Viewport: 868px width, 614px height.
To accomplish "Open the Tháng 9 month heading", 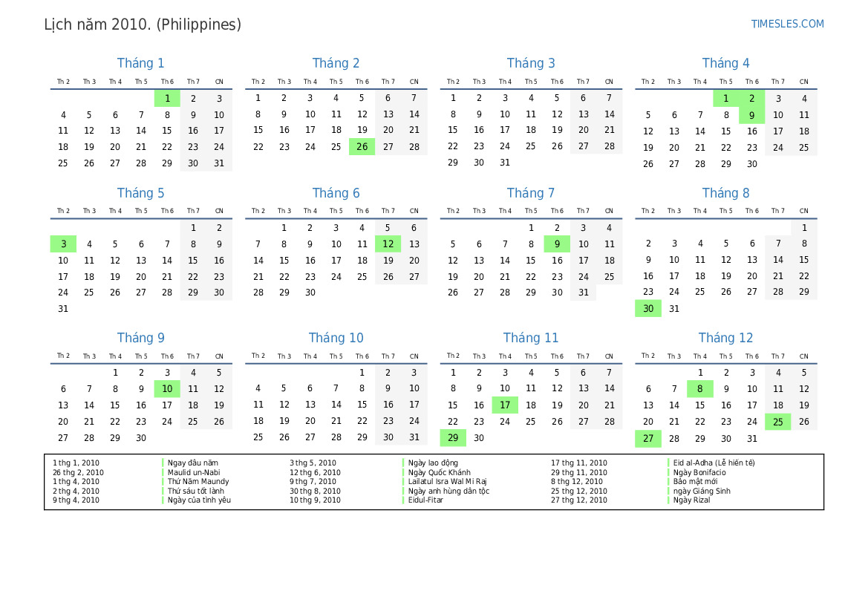I will pyautogui.click(x=141, y=338).
